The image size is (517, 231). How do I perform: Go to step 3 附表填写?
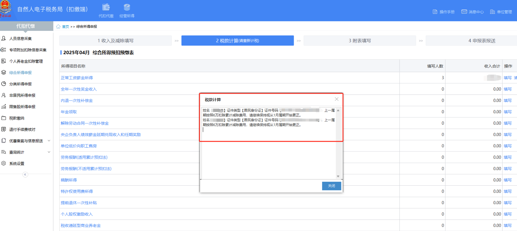(360, 41)
